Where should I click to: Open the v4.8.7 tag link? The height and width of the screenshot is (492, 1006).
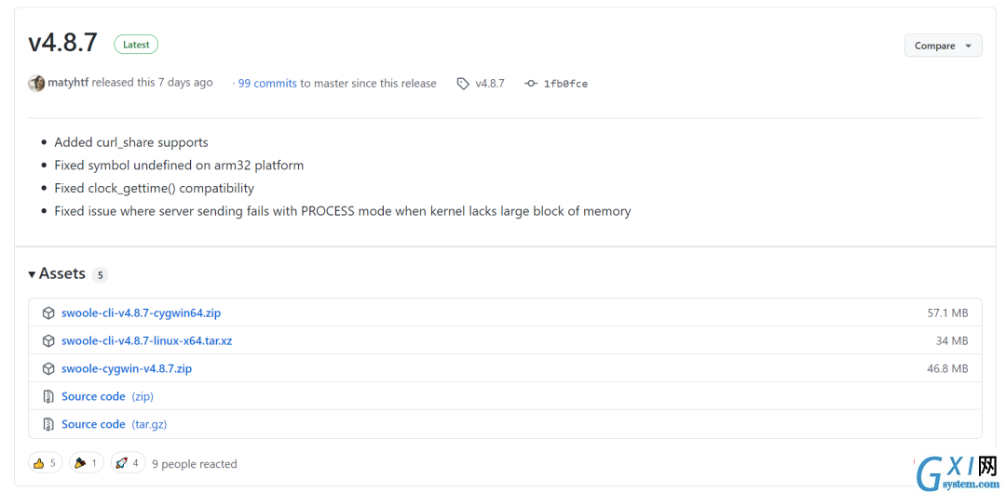pos(490,84)
